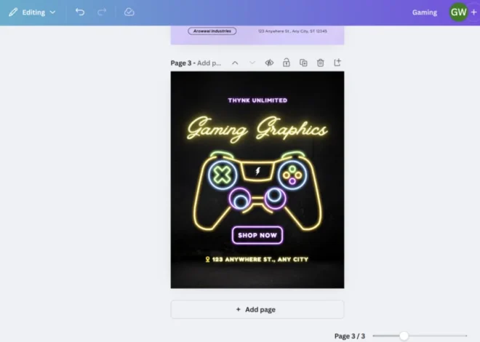Select the lightning bolt on the controller

coord(257,171)
